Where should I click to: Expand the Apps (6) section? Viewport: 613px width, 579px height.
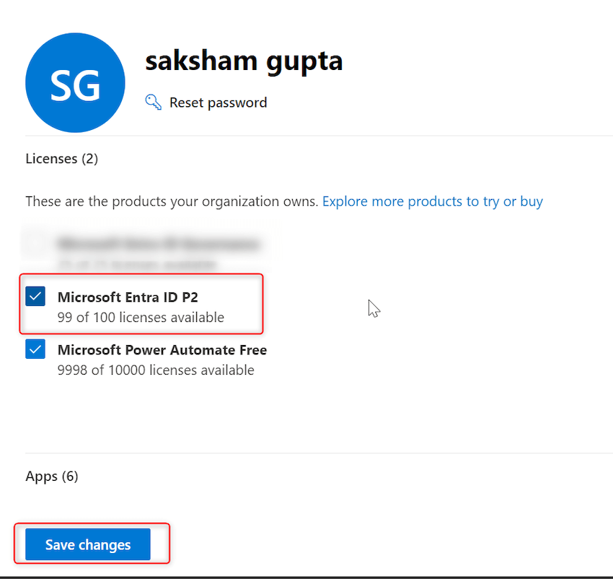(51, 476)
